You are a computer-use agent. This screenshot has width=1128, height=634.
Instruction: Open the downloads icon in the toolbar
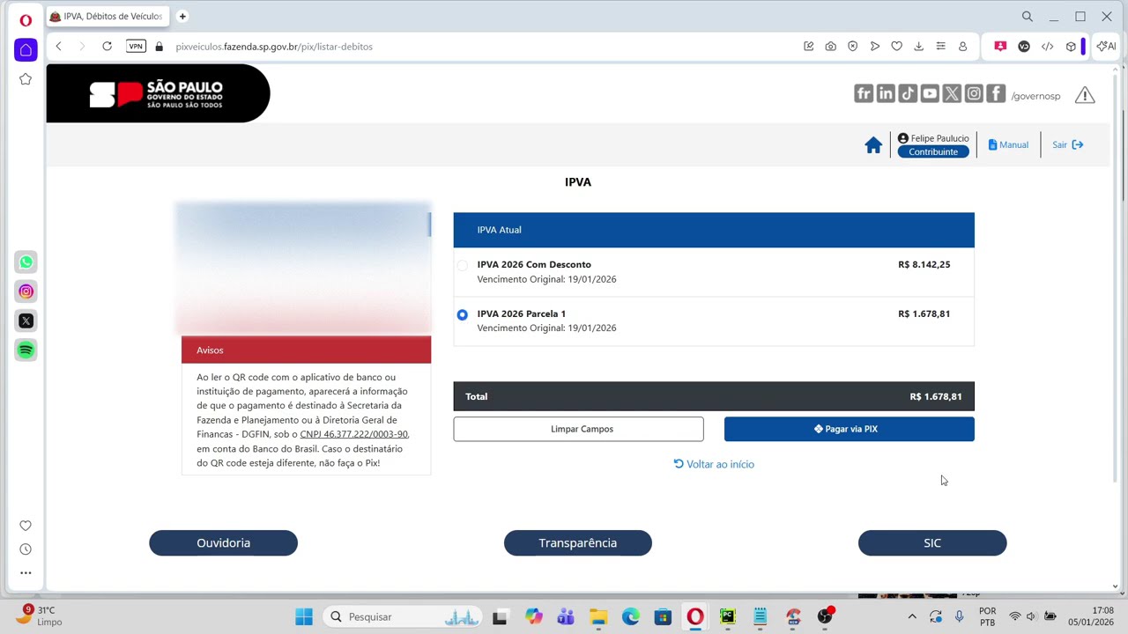tap(918, 47)
